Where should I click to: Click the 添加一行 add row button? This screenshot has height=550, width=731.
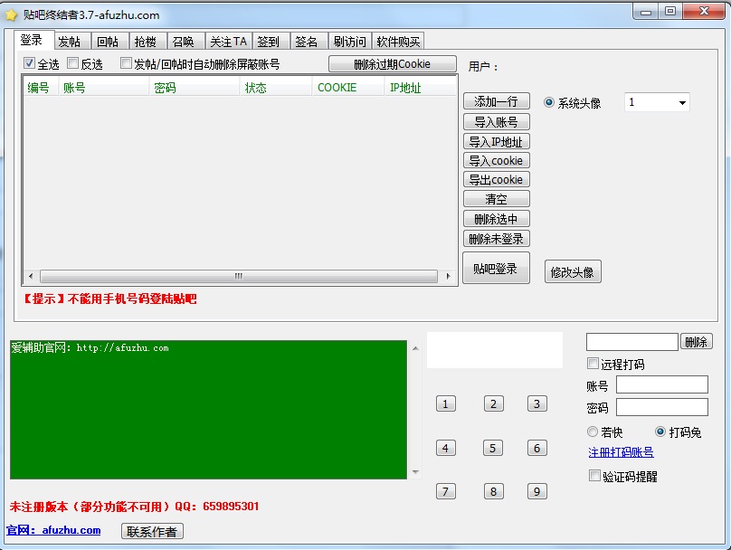coord(496,101)
